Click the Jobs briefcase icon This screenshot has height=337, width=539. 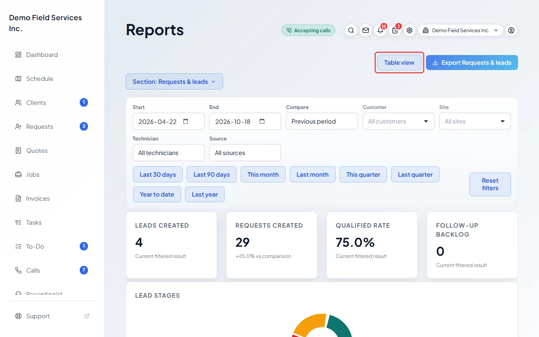pyautogui.click(x=18, y=174)
